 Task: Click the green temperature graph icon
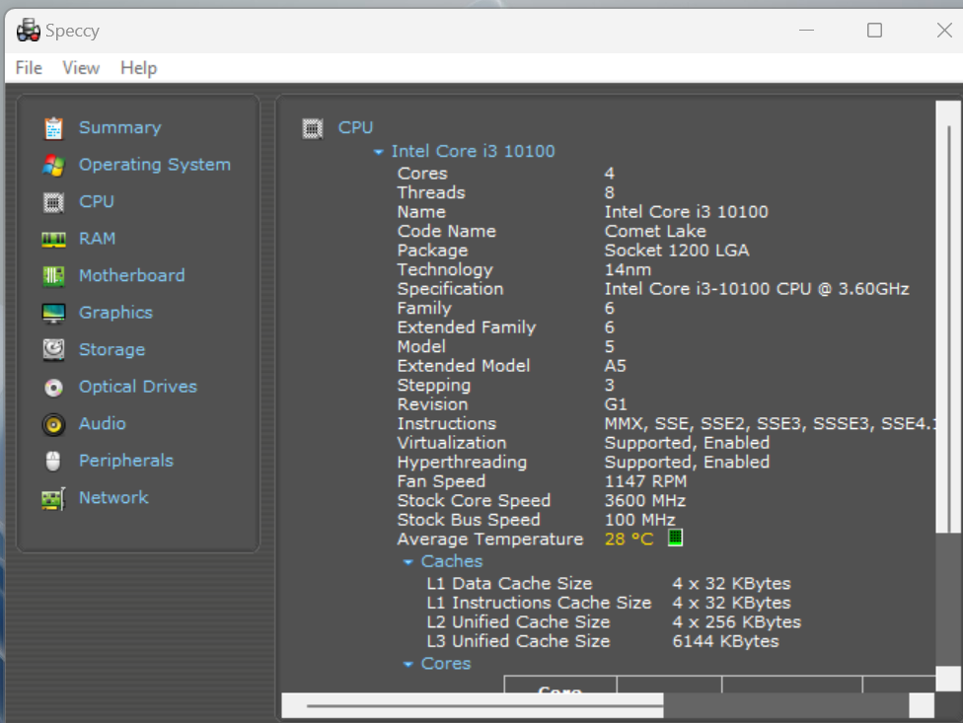pyautogui.click(x=675, y=538)
